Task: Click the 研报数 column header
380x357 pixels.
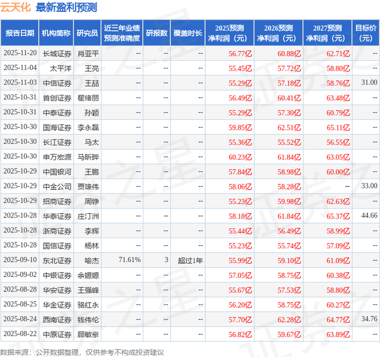Action: 156,33
